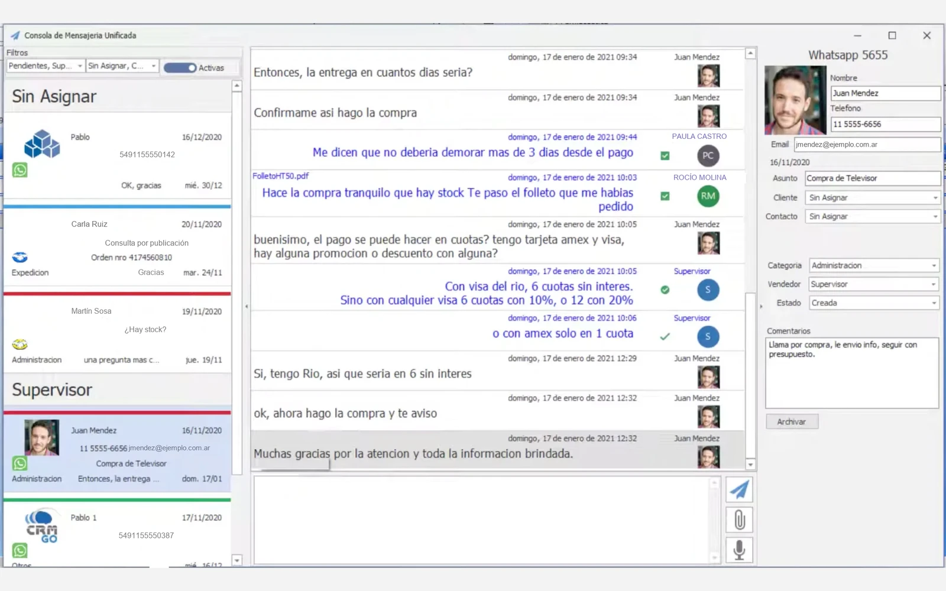Record audio with the microphone icon
Screen dimensions: 946x591
click(739, 550)
